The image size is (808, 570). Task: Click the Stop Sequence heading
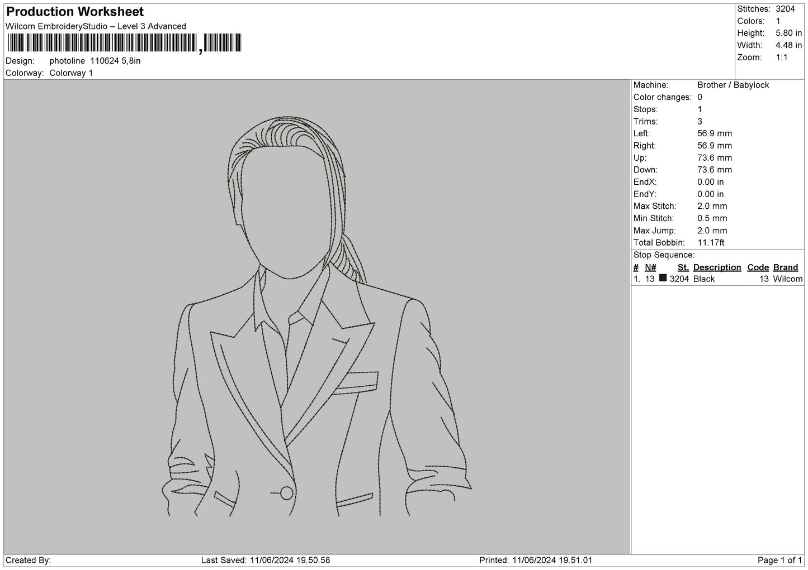(664, 255)
